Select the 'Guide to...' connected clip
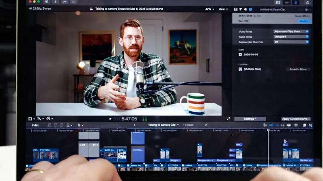The image size is (323, 181). [x=110, y=154]
